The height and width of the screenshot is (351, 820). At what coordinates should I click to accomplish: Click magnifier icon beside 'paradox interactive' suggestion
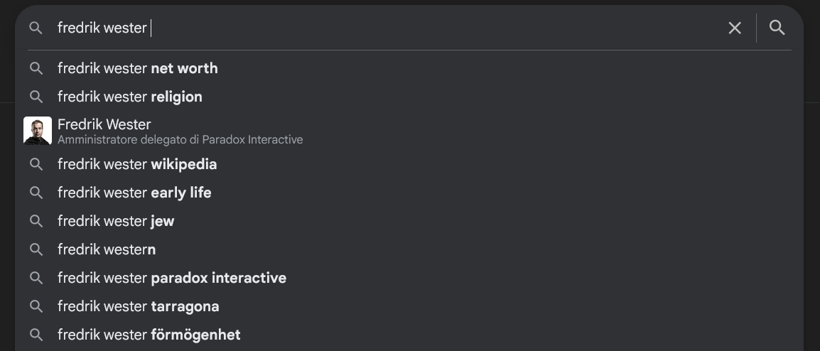pyautogui.click(x=36, y=278)
